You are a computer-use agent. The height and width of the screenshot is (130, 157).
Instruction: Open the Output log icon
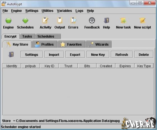(x=60, y=20)
